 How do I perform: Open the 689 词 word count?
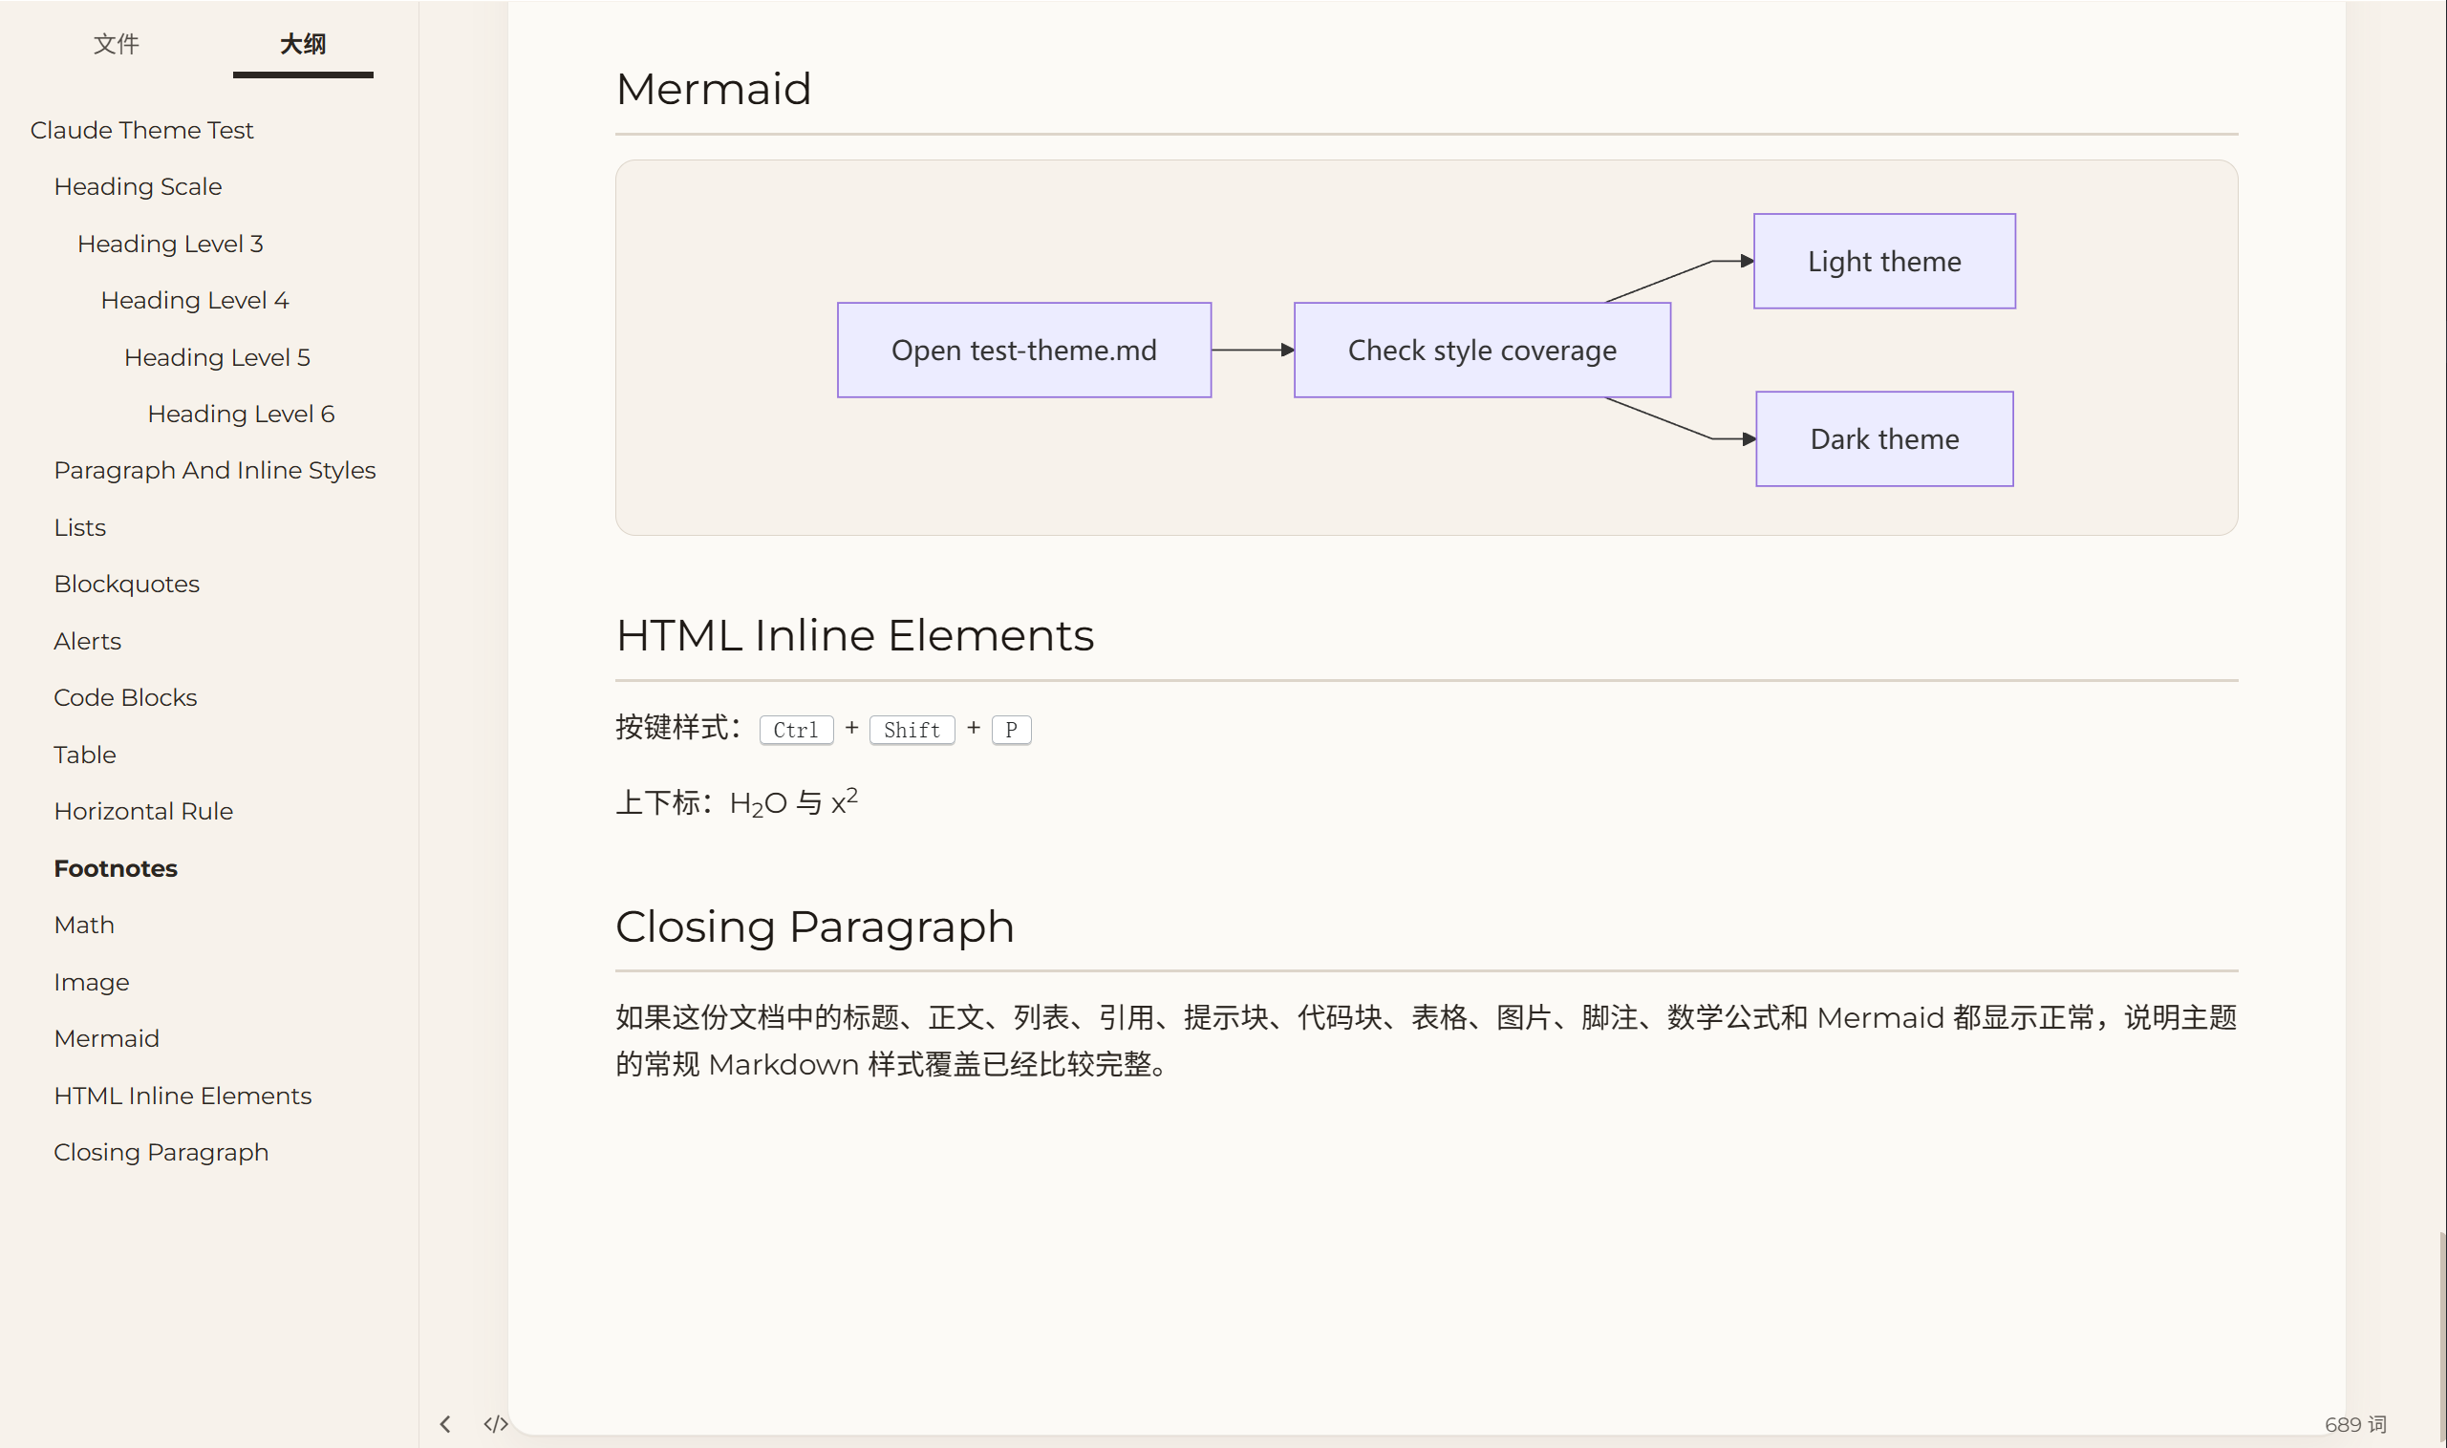[2354, 1423]
